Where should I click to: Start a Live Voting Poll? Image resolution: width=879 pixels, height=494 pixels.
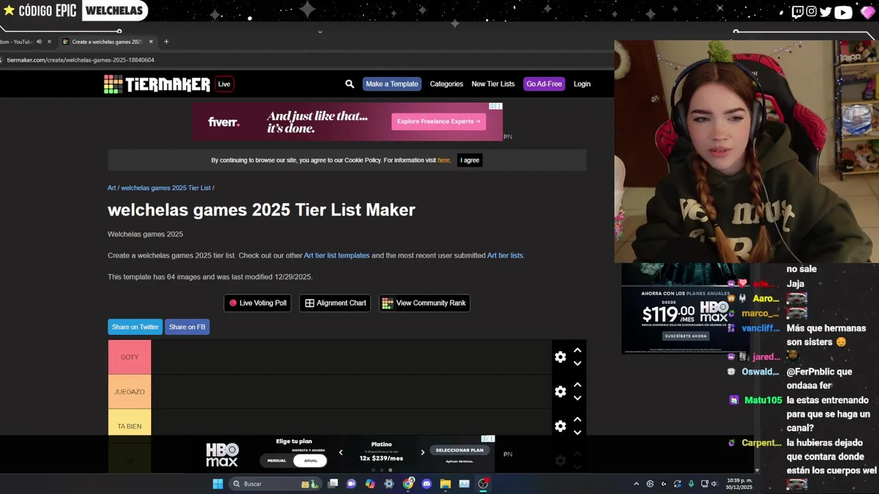coord(258,303)
